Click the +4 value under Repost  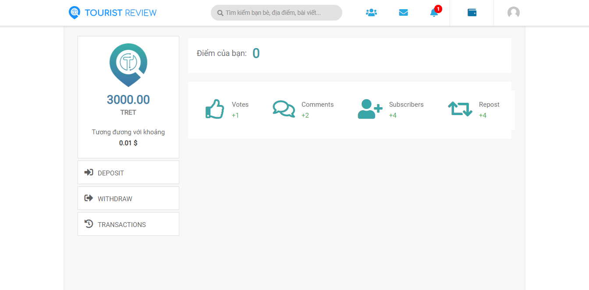(483, 115)
